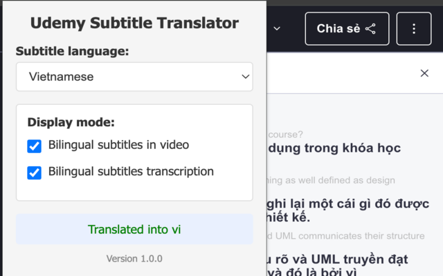Click the share icon in Chia sẻ button

(370, 29)
